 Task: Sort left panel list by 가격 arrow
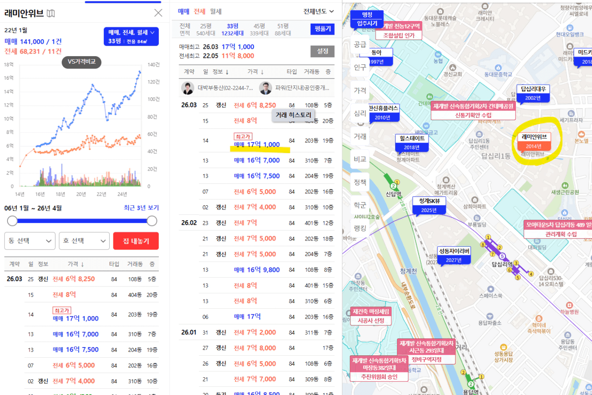pyautogui.click(x=82, y=264)
